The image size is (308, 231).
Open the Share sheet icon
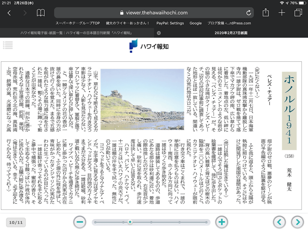click(266, 13)
